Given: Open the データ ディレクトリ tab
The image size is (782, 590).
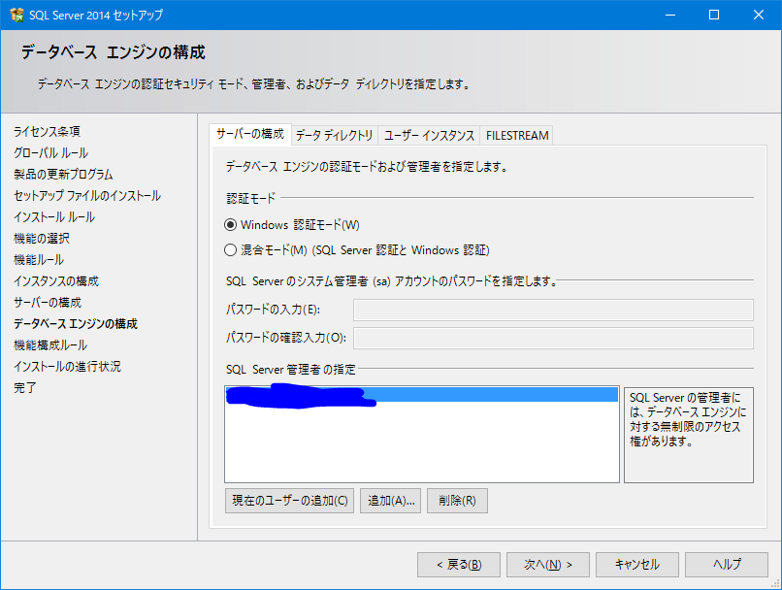Looking at the screenshot, I should pos(334,136).
